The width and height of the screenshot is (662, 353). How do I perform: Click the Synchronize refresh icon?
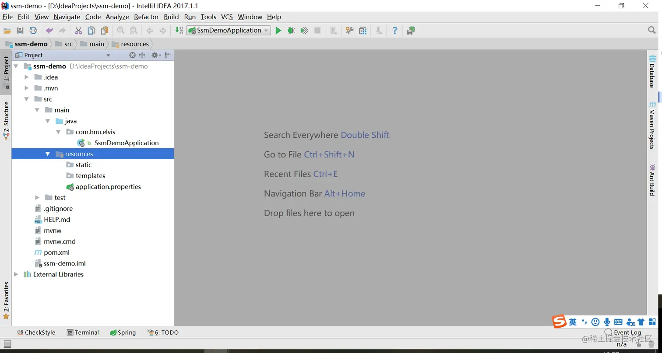[33, 31]
